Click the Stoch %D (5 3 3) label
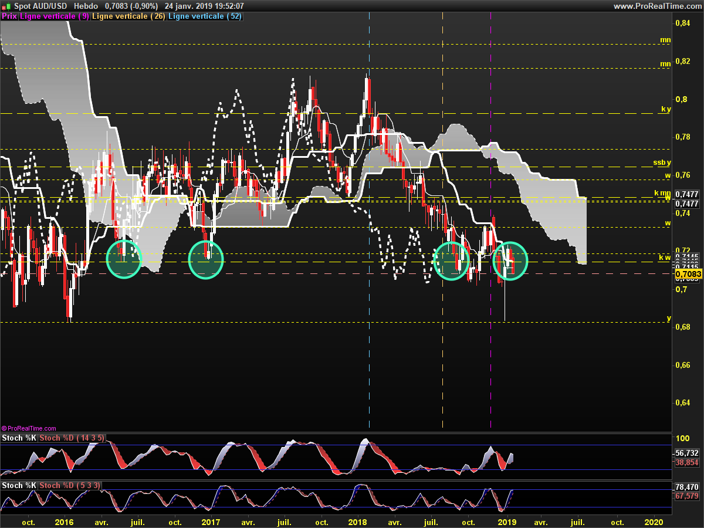Screen dimensions: 704x528 (70, 486)
